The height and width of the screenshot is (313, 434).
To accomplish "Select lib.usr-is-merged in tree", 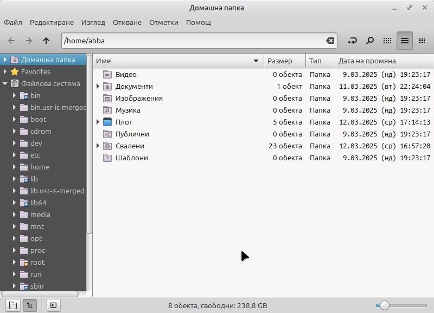I will point(58,191).
